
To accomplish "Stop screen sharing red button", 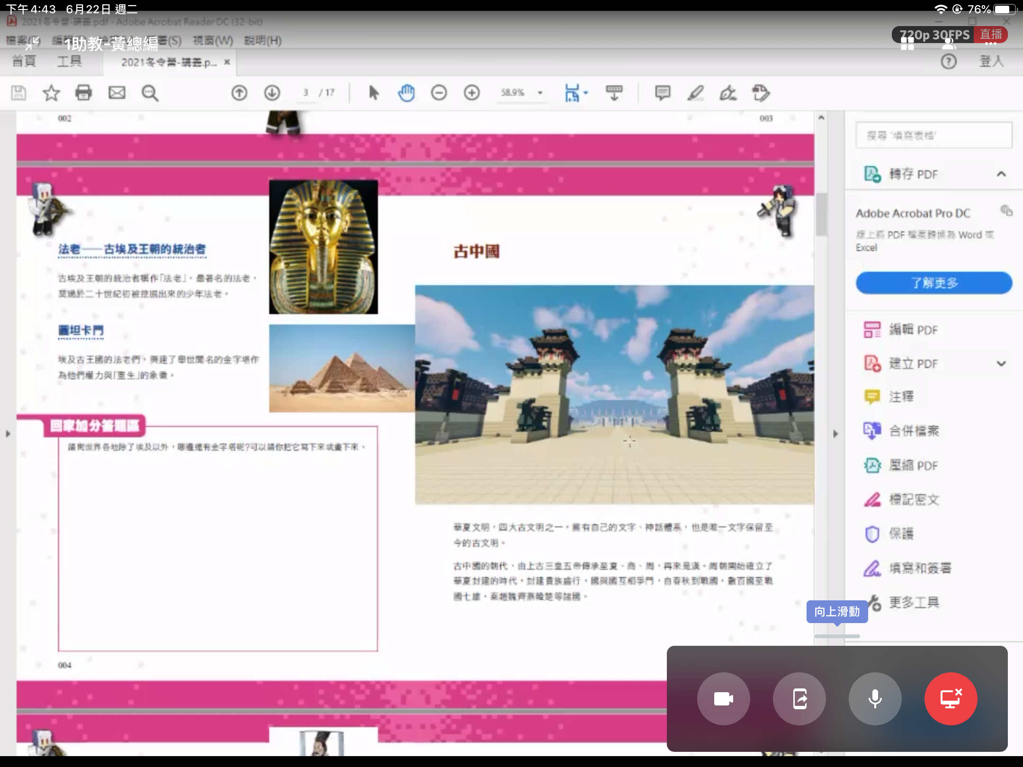I will [x=951, y=698].
